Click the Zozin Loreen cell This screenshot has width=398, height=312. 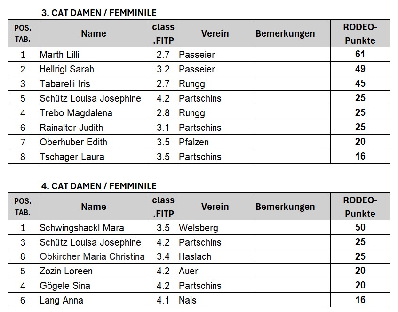tap(94, 271)
